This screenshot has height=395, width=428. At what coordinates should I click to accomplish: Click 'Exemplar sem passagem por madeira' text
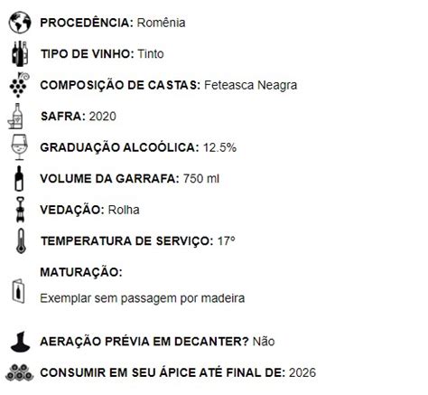click(143, 298)
